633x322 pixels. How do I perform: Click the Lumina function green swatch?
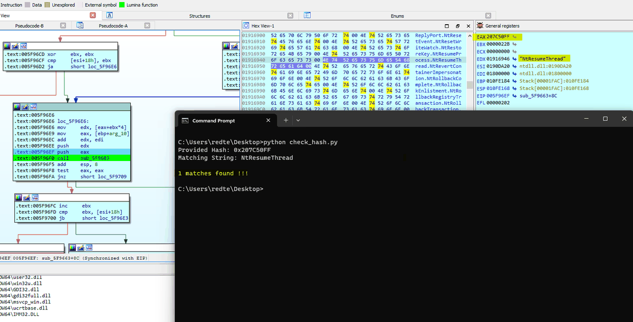click(x=122, y=5)
